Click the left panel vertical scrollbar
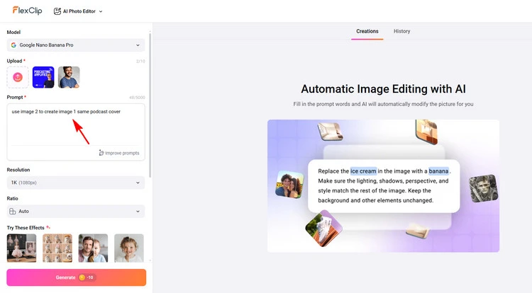The width and height of the screenshot is (532, 293). (x=150, y=105)
